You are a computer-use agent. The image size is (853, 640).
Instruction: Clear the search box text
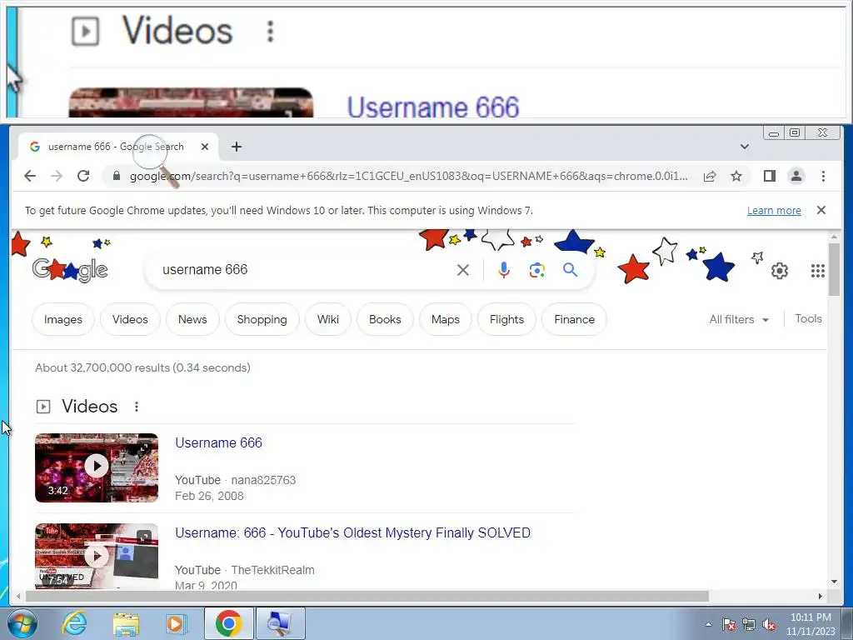point(463,270)
